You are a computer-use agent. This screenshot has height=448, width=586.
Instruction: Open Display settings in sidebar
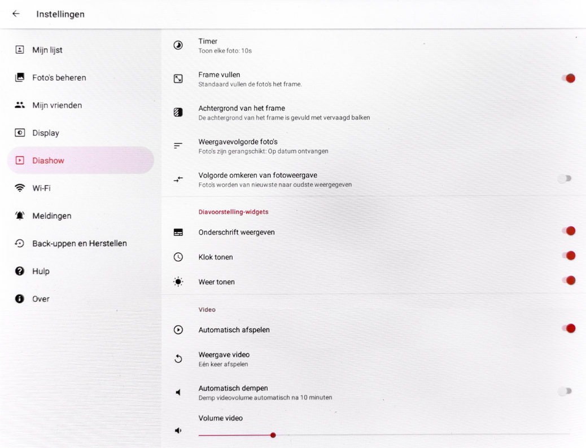(46, 133)
